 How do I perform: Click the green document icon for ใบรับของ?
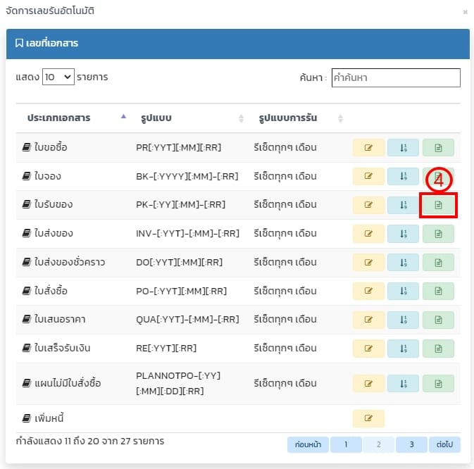coord(438,205)
